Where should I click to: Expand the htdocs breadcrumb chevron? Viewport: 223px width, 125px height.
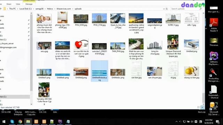click(55, 9)
